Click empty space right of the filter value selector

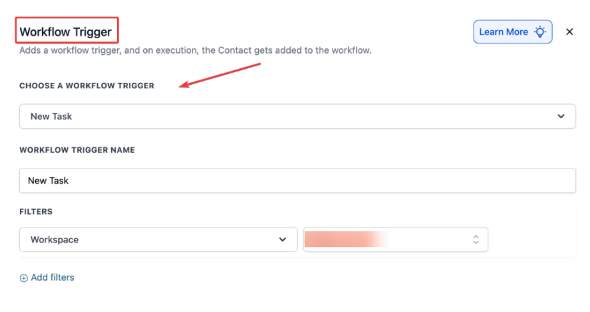[x=532, y=240]
